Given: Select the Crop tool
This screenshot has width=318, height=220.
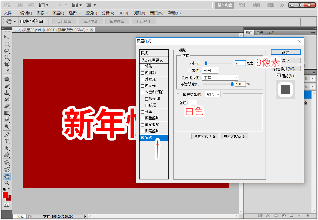Looking at the screenshot, I should pos(7,64).
